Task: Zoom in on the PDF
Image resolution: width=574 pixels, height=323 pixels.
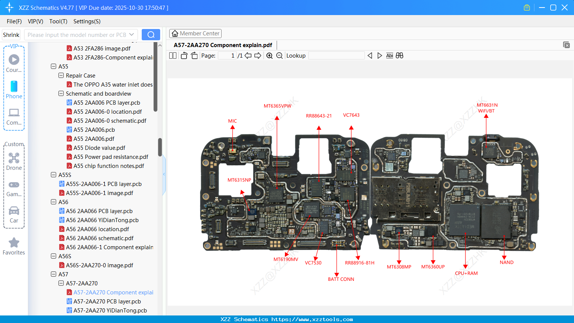Action: point(269,56)
